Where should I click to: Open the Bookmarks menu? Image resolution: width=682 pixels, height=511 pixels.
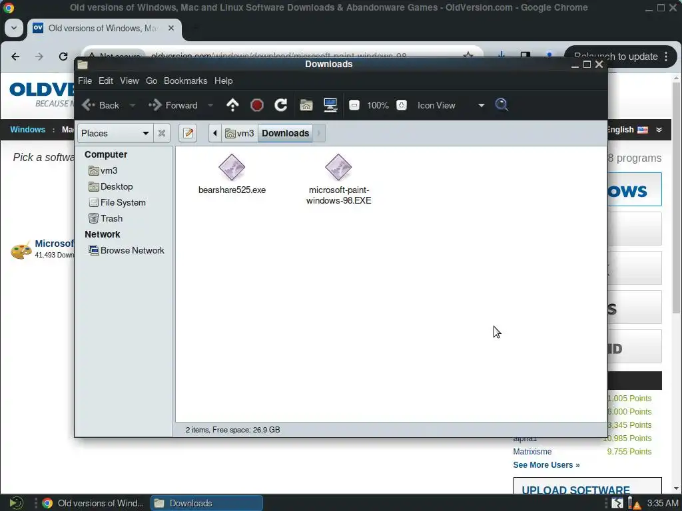pos(185,81)
